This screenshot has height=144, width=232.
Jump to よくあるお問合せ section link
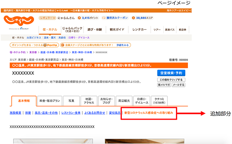pyautogui.click(x=95, y=113)
